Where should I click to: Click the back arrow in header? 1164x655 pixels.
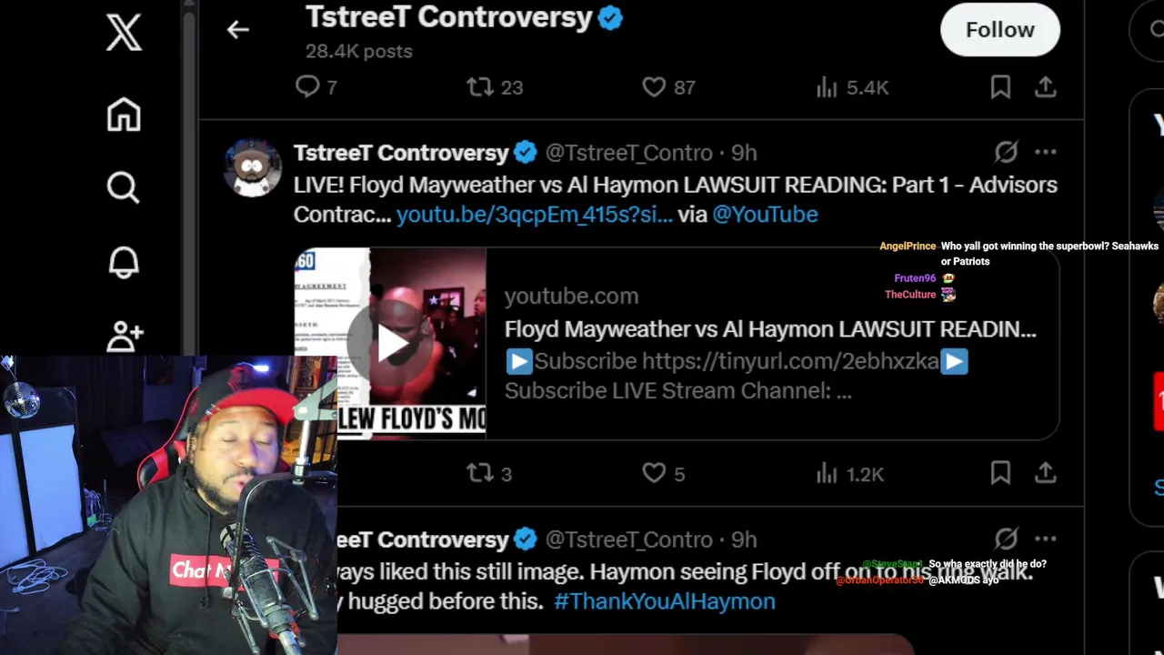[x=238, y=30]
